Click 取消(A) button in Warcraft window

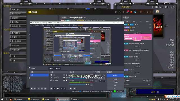pos(155,92)
